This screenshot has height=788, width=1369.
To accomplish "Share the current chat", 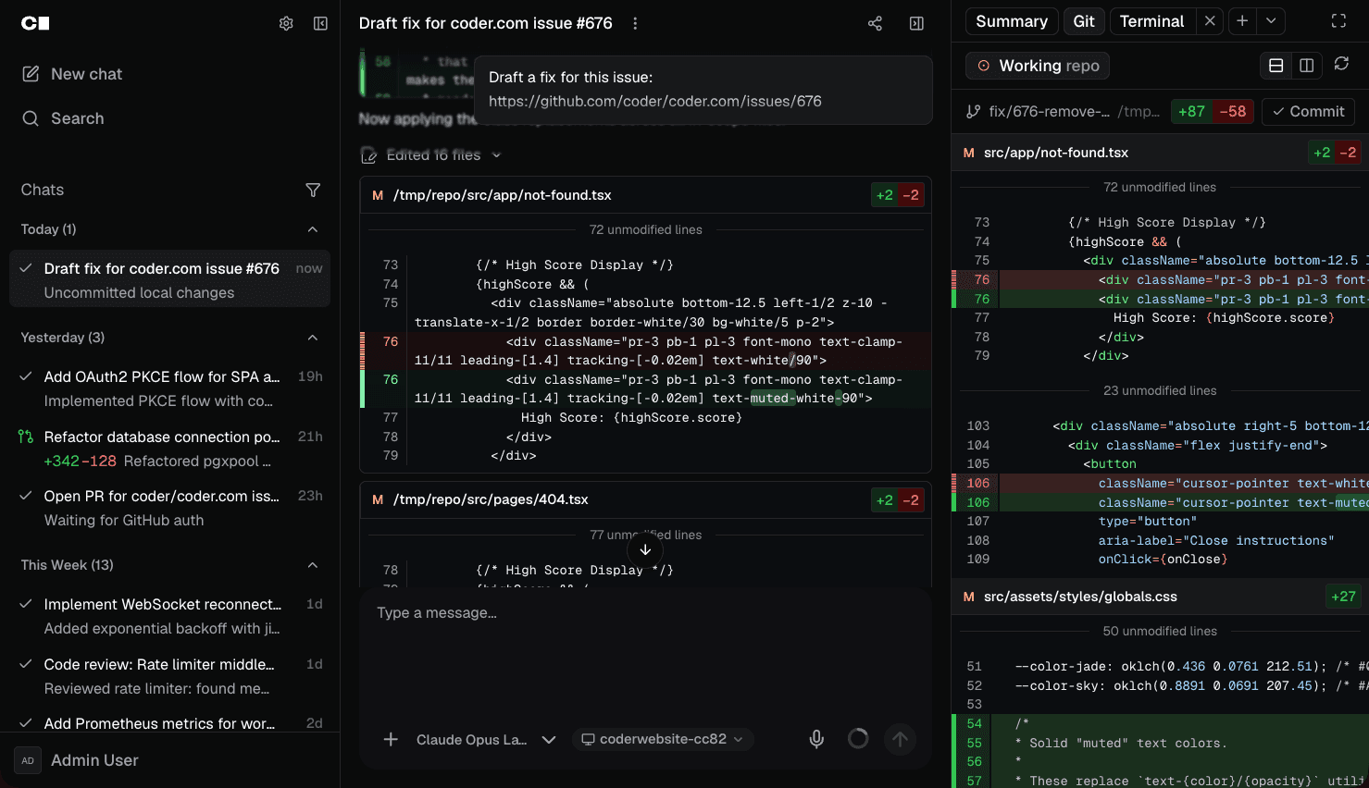I will (875, 23).
